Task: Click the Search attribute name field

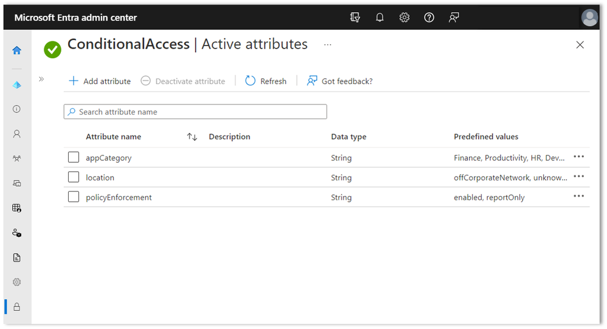Action: (195, 112)
